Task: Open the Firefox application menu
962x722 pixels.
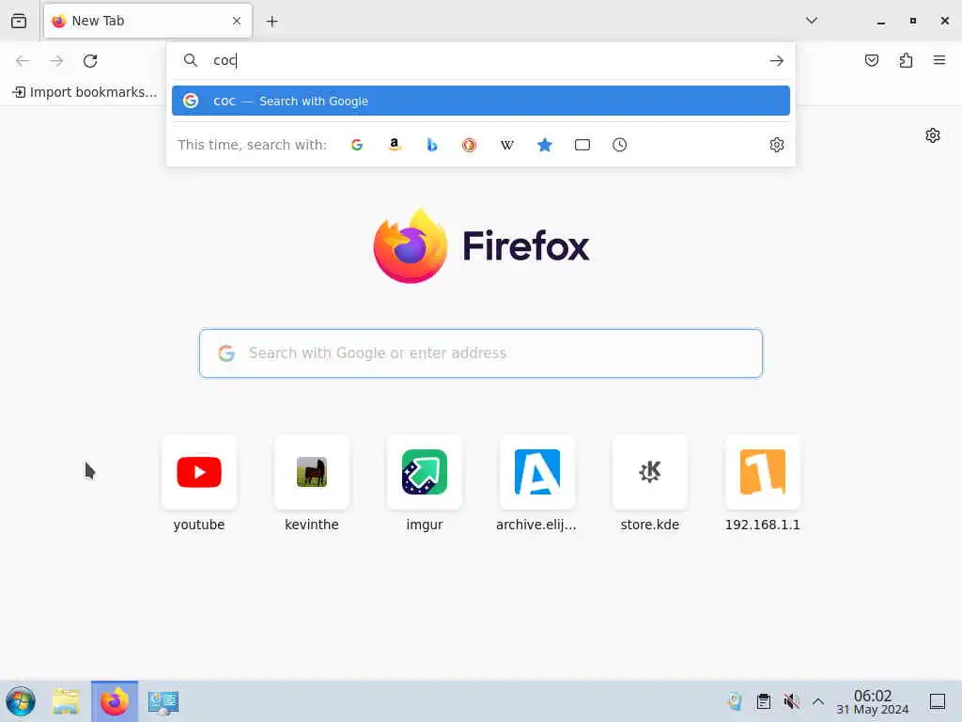Action: point(939,60)
